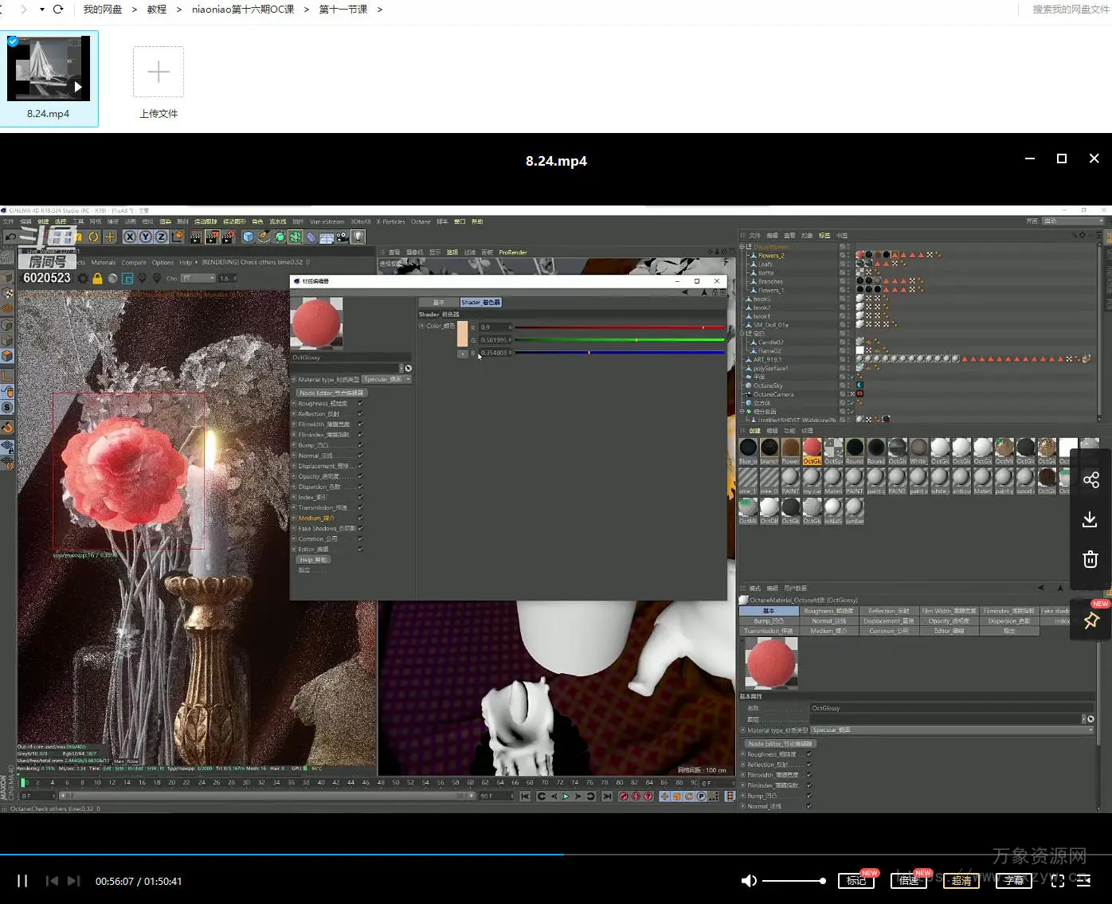Click the golden pin icon marked NEW
The height and width of the screenshot is (904, 1112).
click(1091, 621)
